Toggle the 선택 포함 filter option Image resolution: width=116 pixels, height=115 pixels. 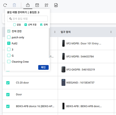pos(26,25)
